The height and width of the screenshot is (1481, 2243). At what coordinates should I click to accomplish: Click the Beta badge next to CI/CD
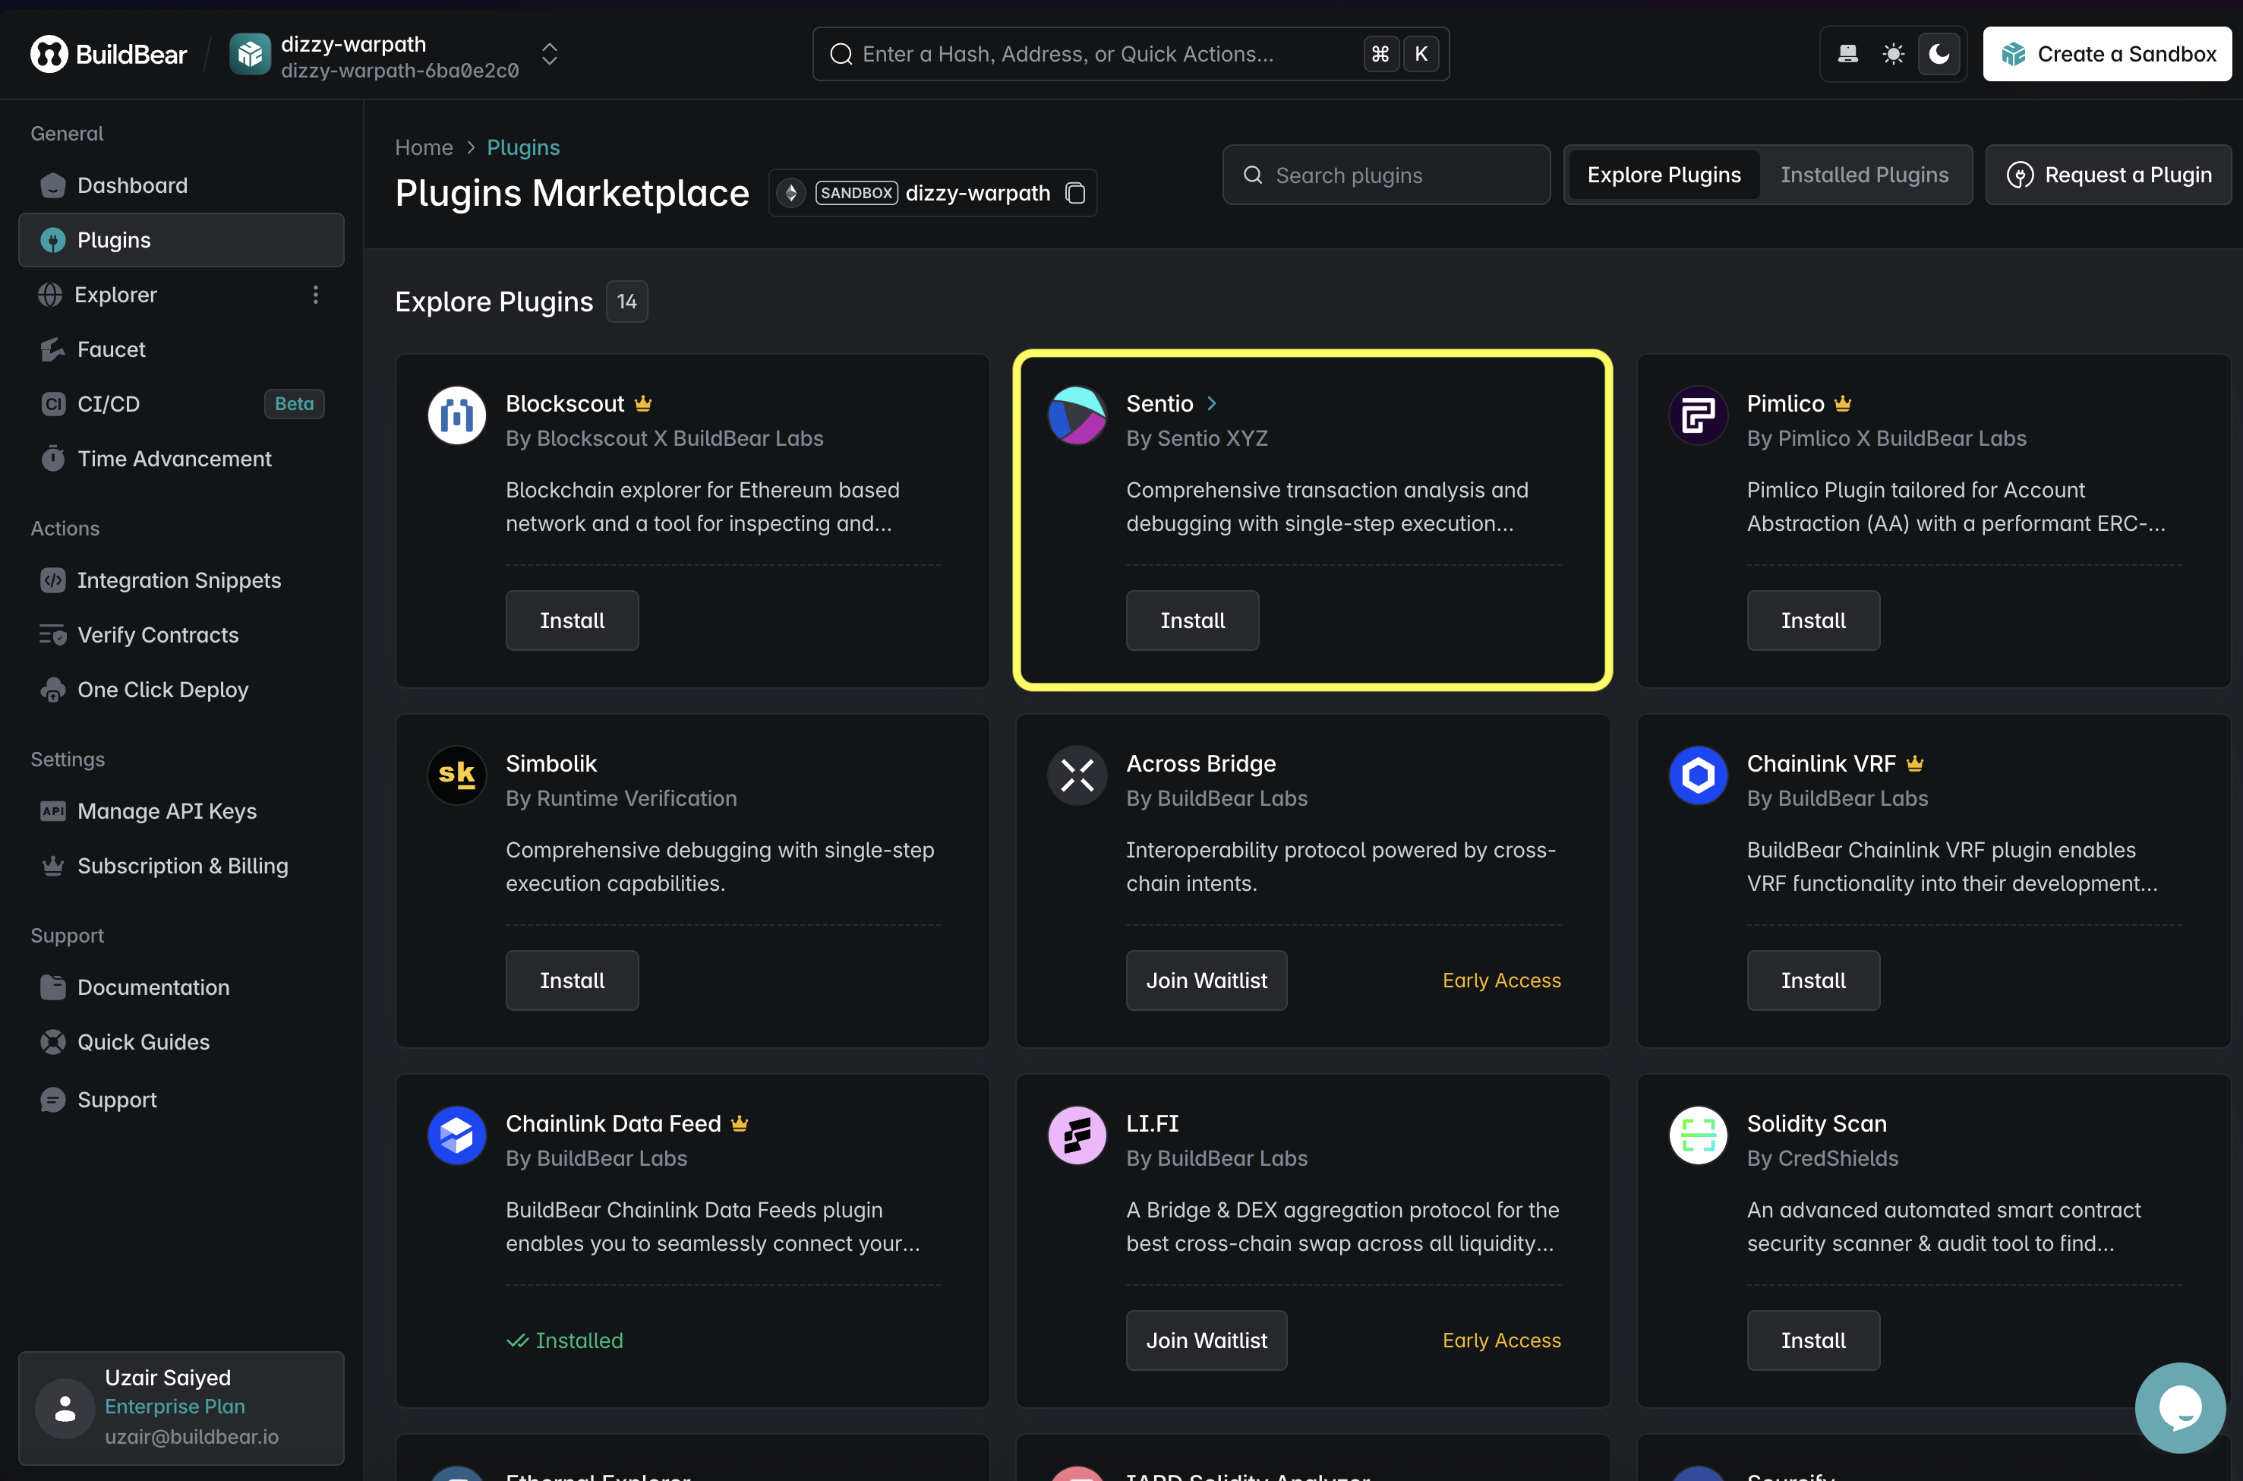tap(294, 404)
